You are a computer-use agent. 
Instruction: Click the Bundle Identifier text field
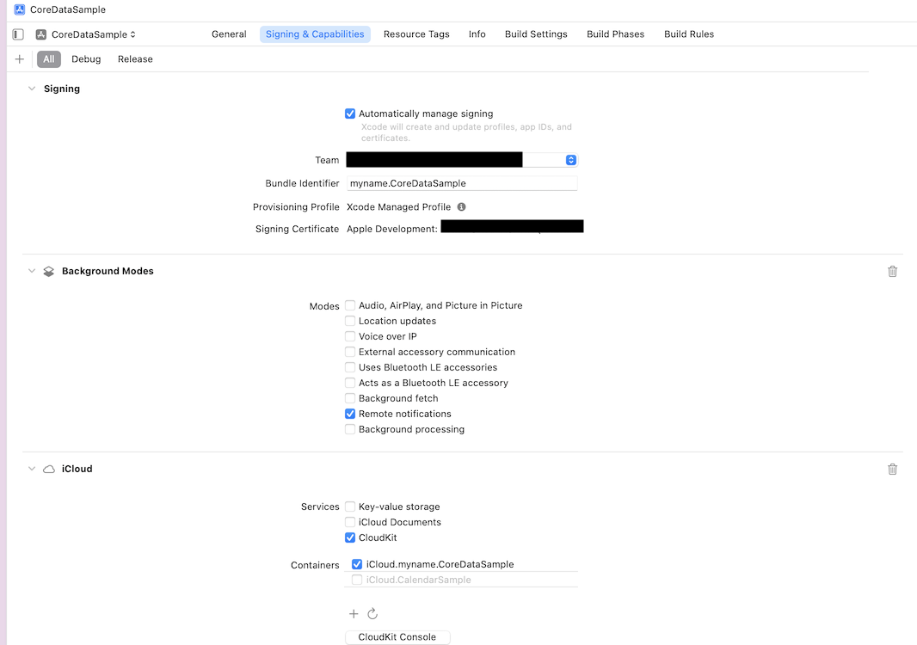(x=461, y=183)
